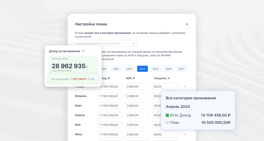Screen dimensions: 264x141
Task: Click the Май row label
Action: pyautogui.click(x=78, y=125)
